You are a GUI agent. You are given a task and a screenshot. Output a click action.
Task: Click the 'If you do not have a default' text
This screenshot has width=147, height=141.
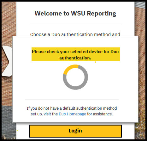click(72, 108)
